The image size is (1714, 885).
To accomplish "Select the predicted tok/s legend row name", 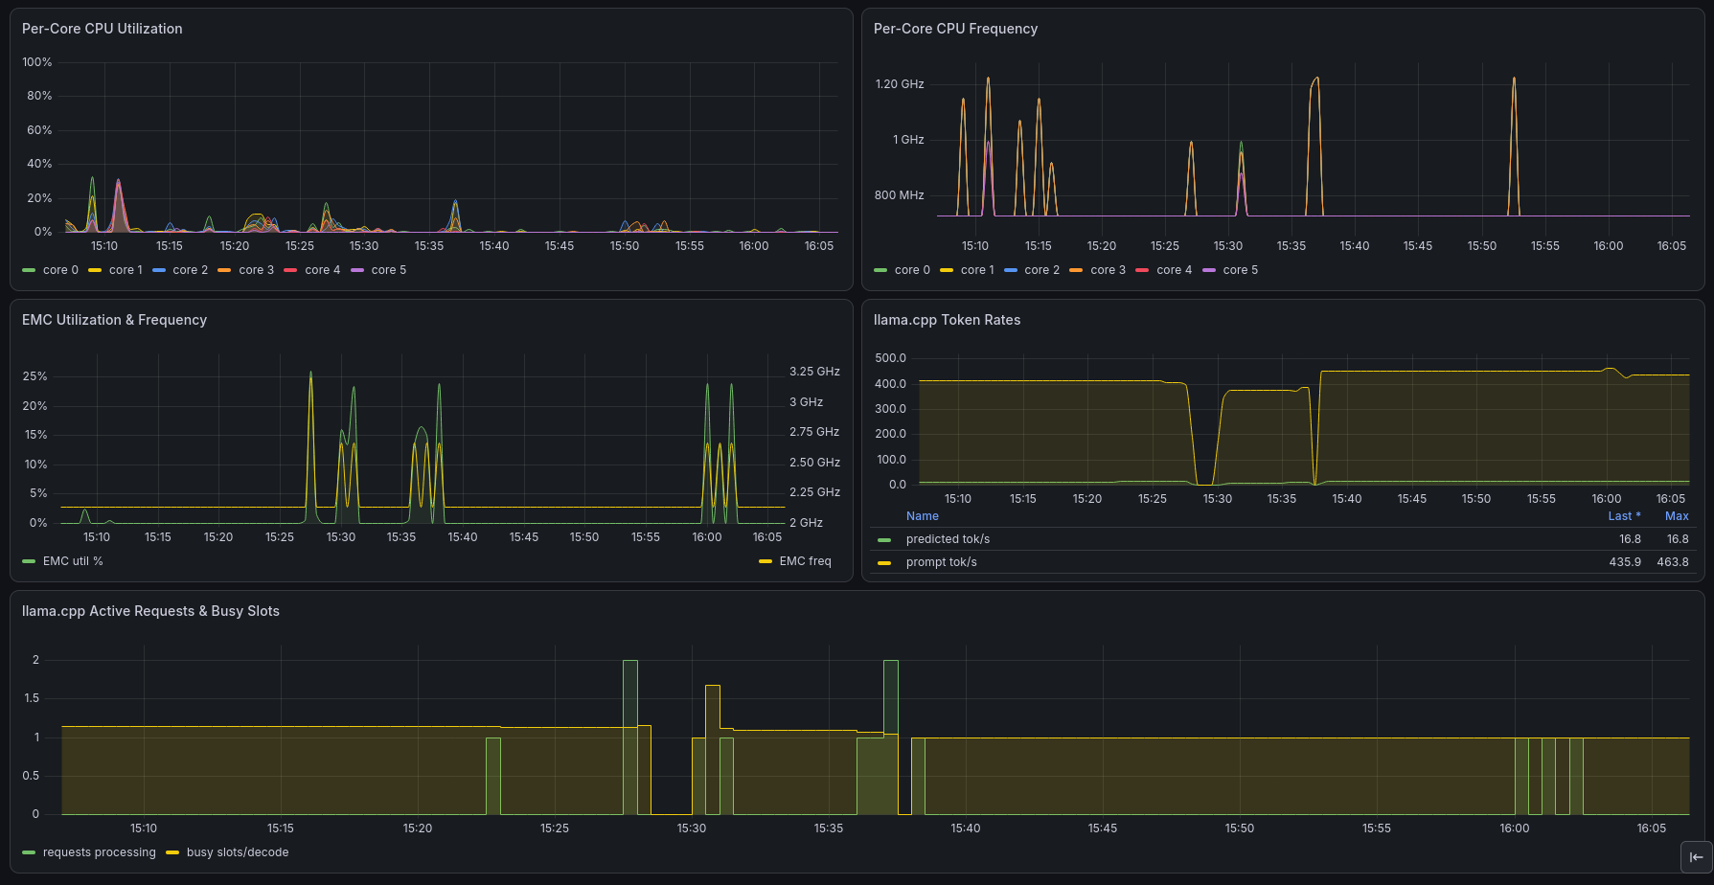I will (948, 539).
